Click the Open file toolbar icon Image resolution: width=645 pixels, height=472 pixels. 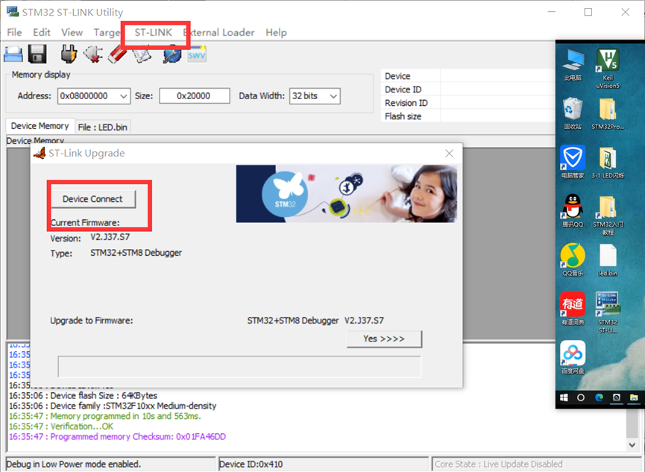coord(13,54)
